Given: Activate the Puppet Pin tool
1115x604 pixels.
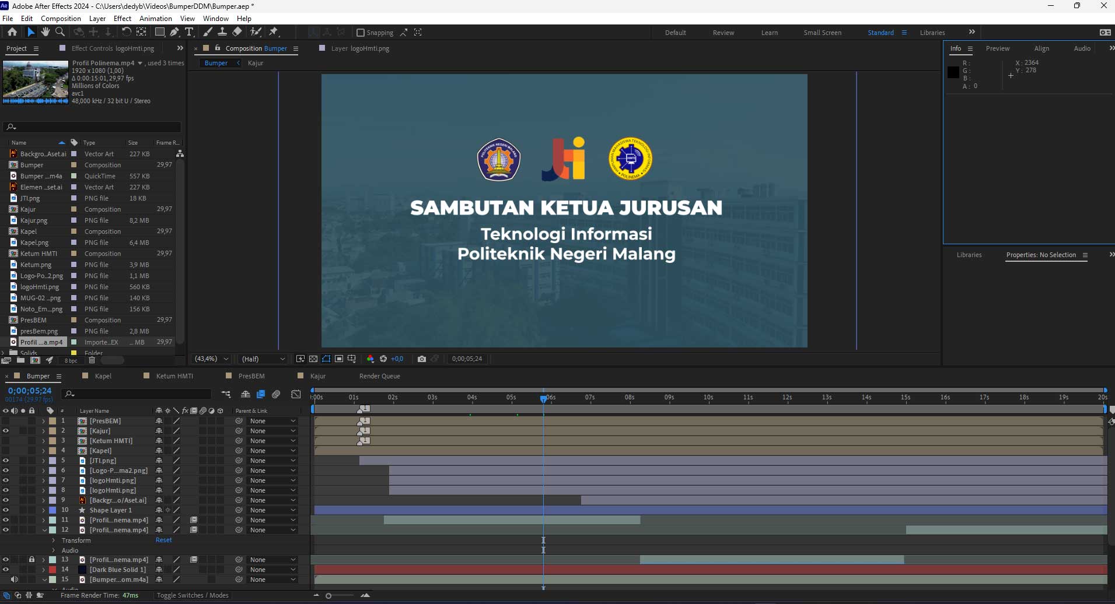Looking at the screenshot, I should (x=274, y=32).
